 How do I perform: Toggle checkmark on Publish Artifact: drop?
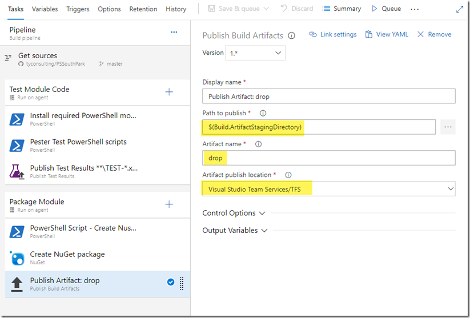coord(171,282)
